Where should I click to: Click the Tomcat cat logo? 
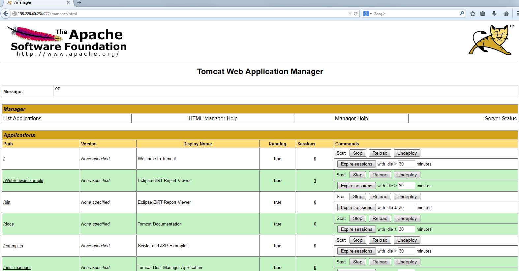tap(491, 40)
